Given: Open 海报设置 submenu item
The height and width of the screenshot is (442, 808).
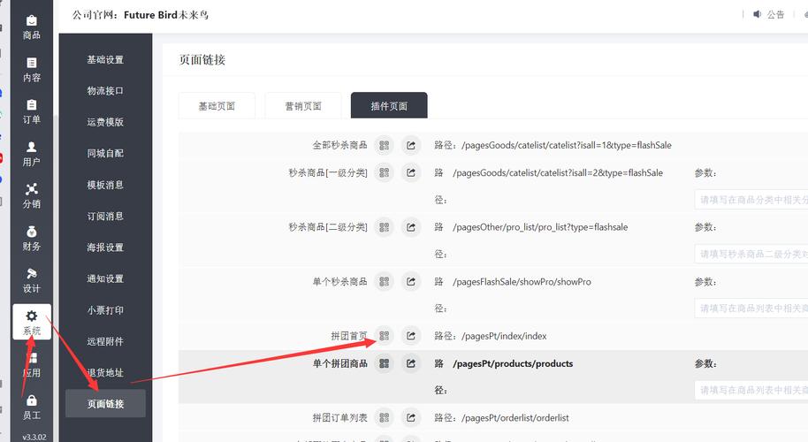Looking at the screenshot, I should pyautogui.click(x=105, y=248).
